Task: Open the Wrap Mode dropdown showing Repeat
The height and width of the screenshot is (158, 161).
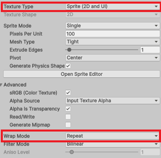Action: [112, 136]
